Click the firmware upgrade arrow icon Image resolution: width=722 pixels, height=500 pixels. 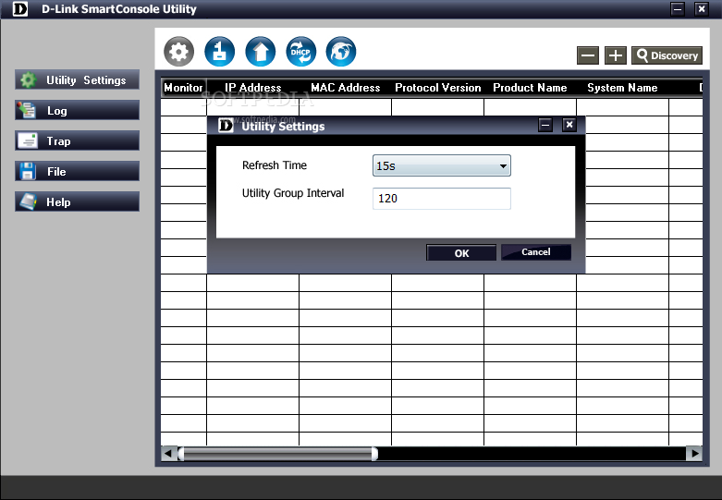(261, 52)
